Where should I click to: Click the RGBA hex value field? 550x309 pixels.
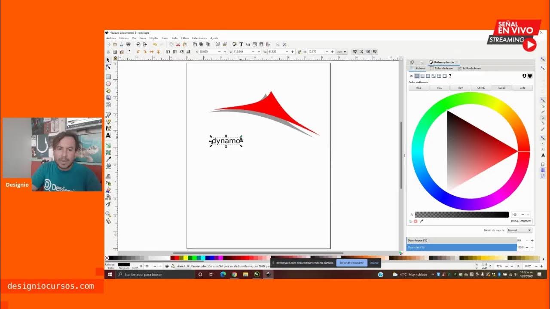click(526, 221)
